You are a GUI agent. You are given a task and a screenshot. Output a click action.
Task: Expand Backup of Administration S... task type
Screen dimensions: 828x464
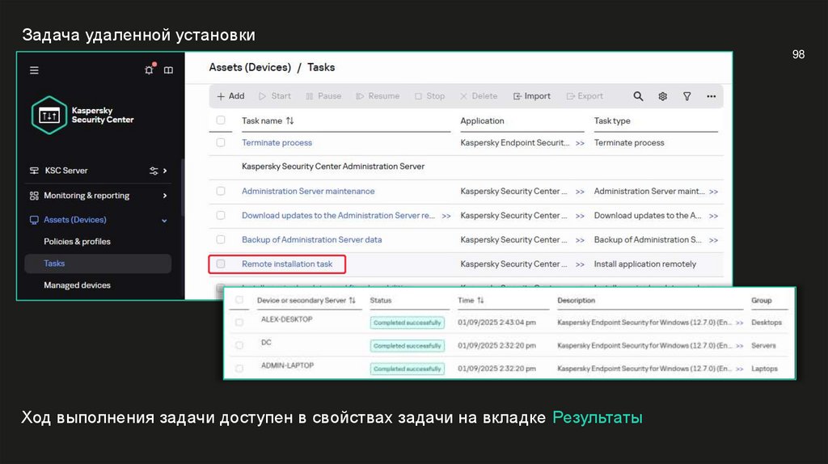pos(713,240)
